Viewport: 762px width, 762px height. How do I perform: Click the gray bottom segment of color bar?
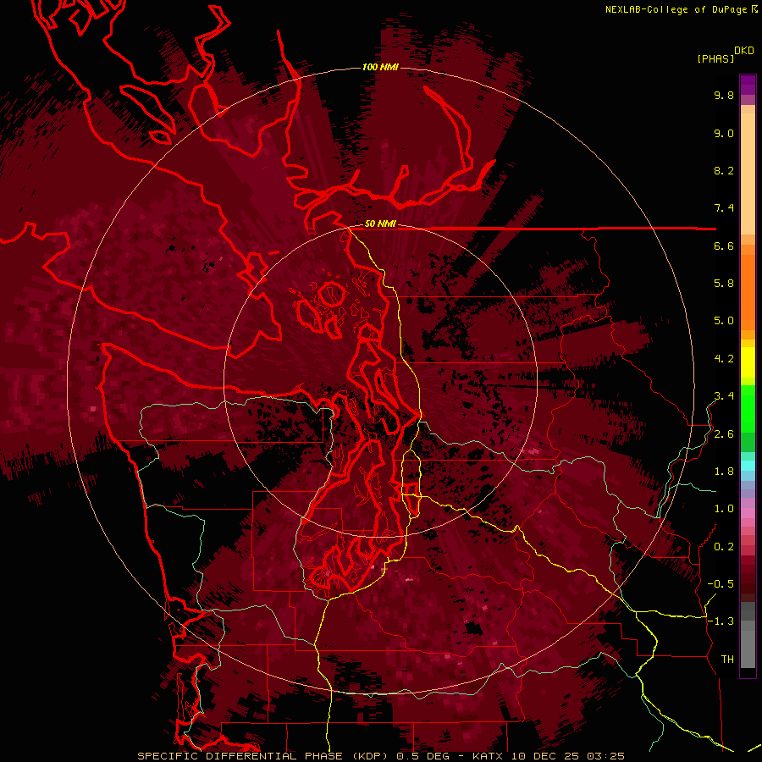[748, 646]
